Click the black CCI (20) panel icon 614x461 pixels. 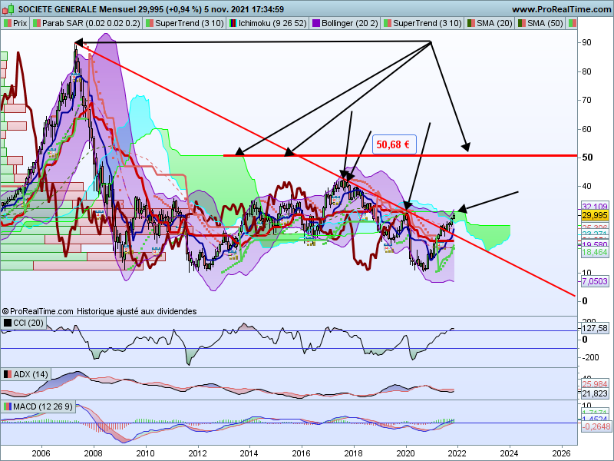click(8, 323)
